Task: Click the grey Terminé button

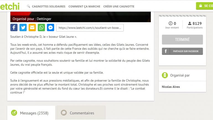Action: pos(182,40)
